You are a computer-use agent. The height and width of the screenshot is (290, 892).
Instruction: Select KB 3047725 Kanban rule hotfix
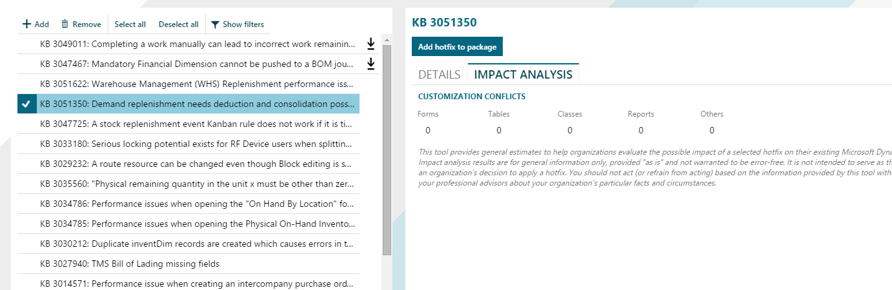(x=197, y=124)
